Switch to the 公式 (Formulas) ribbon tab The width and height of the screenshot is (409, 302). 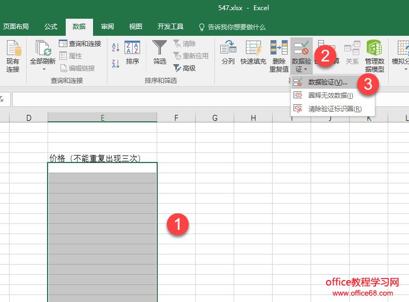click(51, 26)
